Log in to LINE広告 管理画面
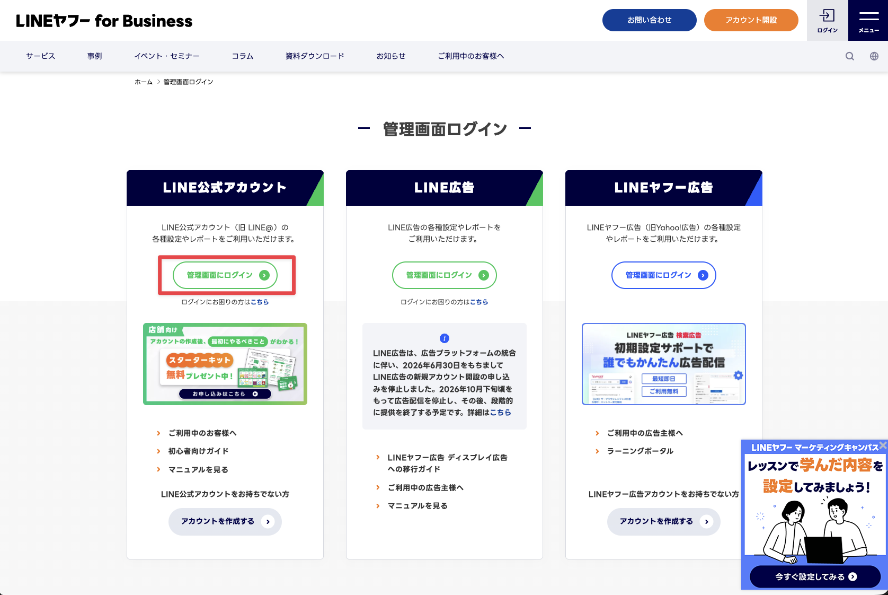Screen dimensions: 888x595 [x=445, y=275]
